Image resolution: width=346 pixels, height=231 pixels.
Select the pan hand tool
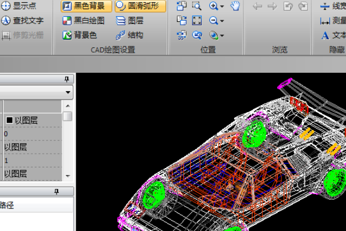(x=235, y=6)
